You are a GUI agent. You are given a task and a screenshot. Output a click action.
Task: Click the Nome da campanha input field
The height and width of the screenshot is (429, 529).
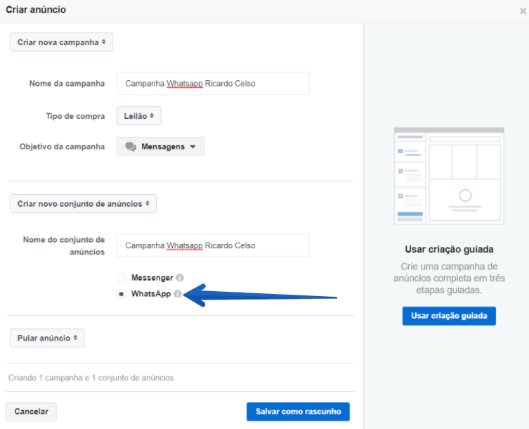coord(213,84)
